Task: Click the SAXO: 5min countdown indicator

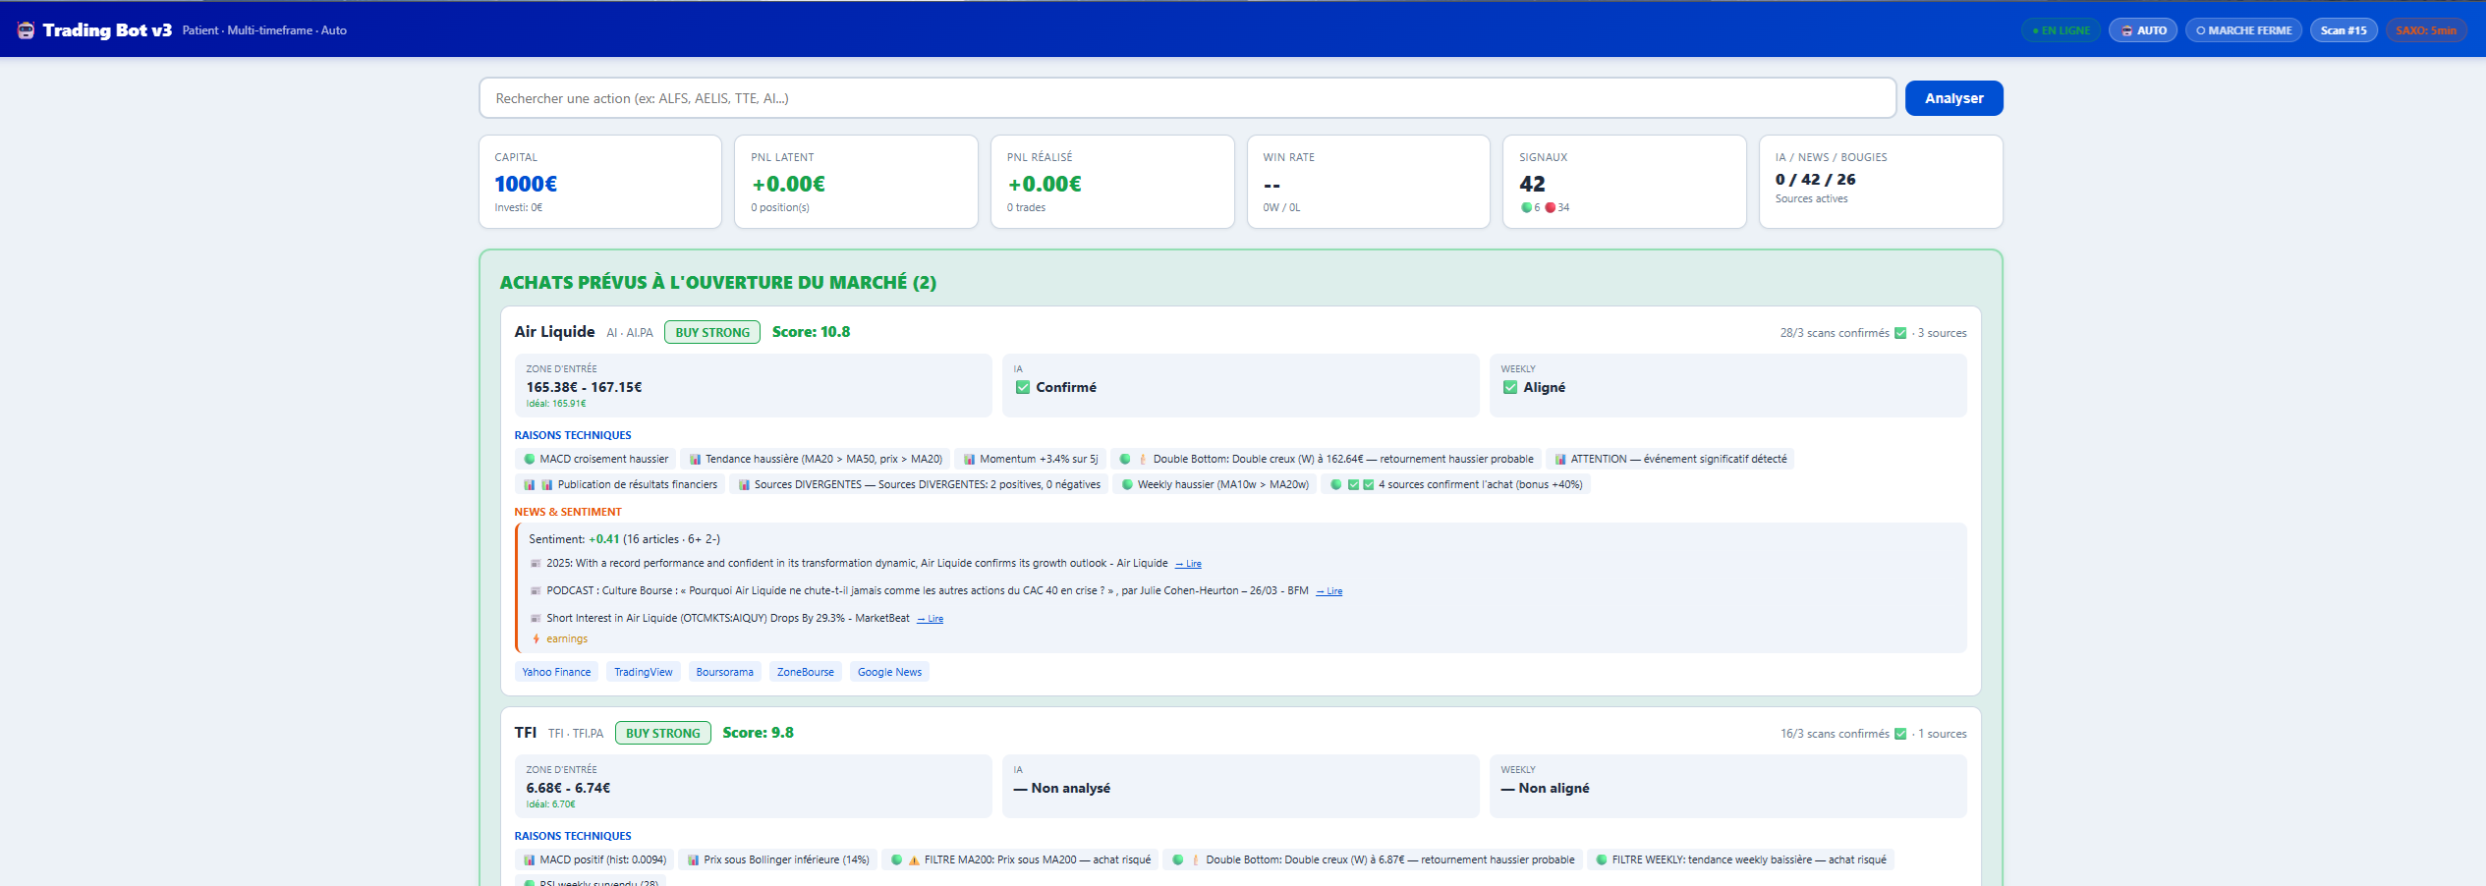Action: coord(2426,29)
